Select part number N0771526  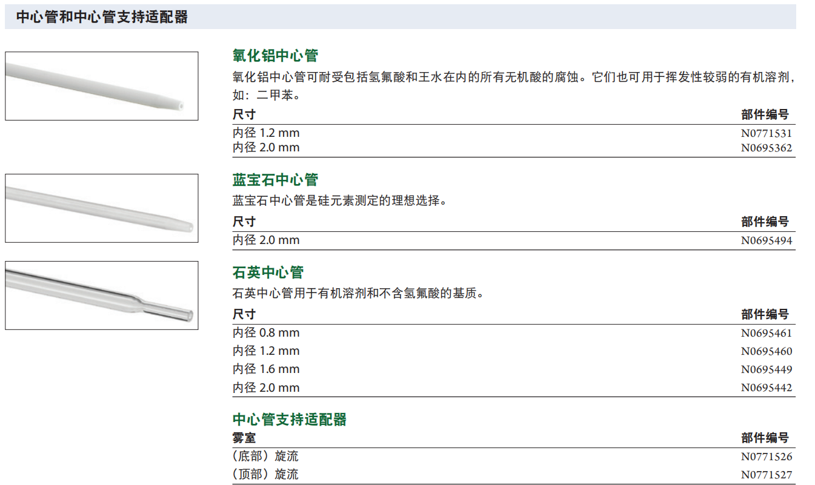767,457
